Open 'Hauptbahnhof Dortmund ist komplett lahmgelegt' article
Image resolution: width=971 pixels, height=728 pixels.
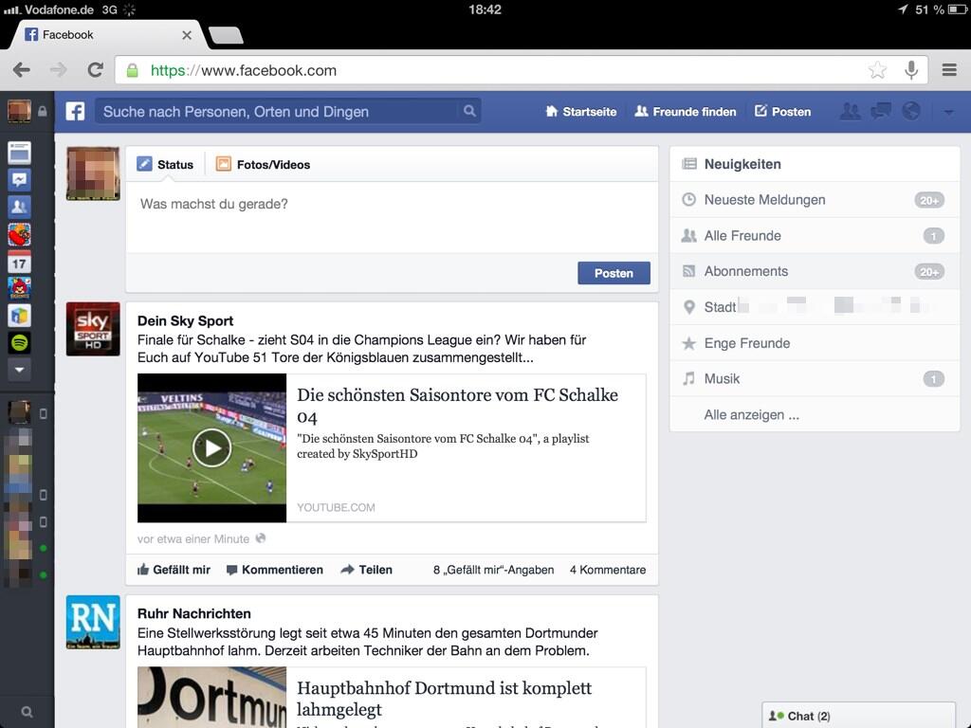pyautogui.click(x=444, y=699)
